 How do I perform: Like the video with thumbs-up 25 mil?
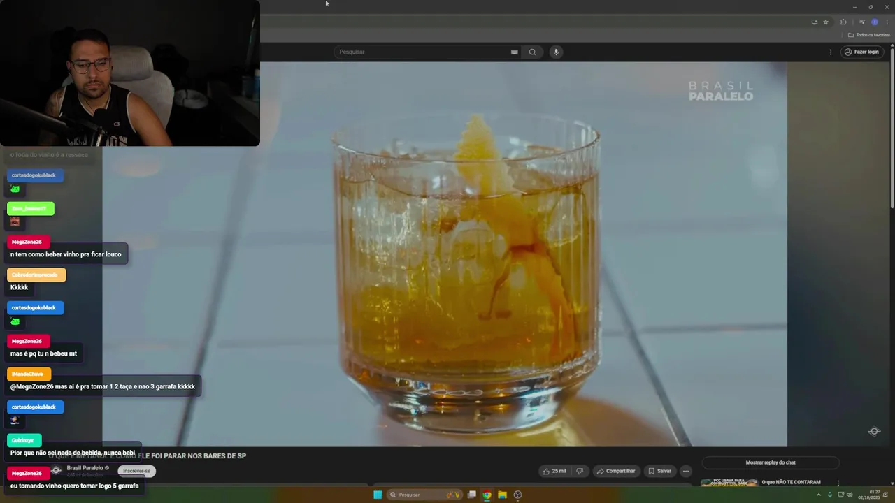[x=554, y=471]
